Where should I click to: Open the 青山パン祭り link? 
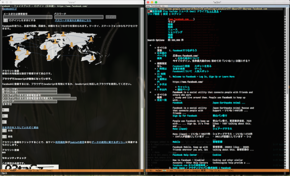point(220,116)
